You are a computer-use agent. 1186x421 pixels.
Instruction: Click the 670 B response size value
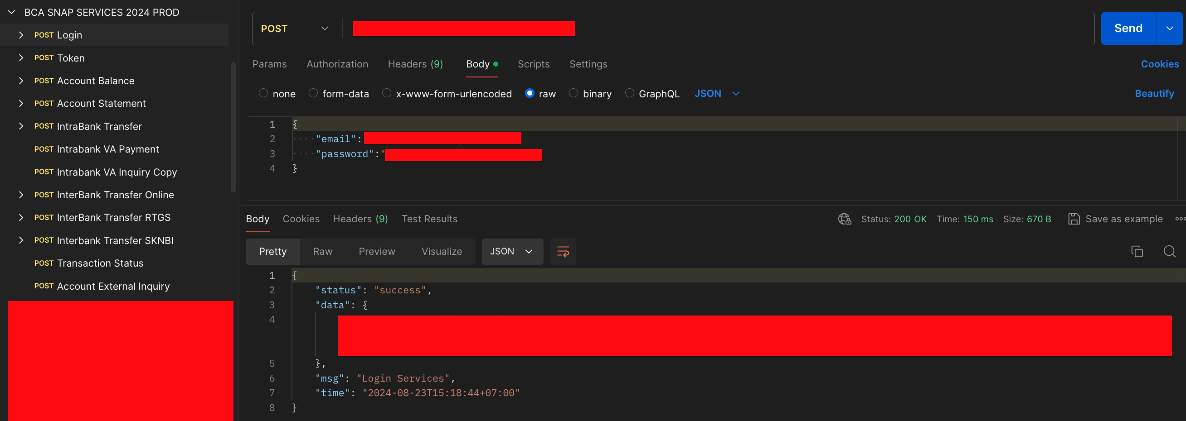1039,219
